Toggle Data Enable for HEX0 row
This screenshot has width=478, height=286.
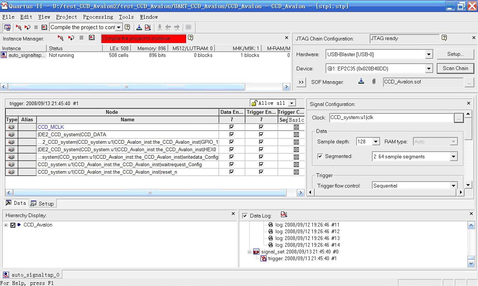click(232, 149)
